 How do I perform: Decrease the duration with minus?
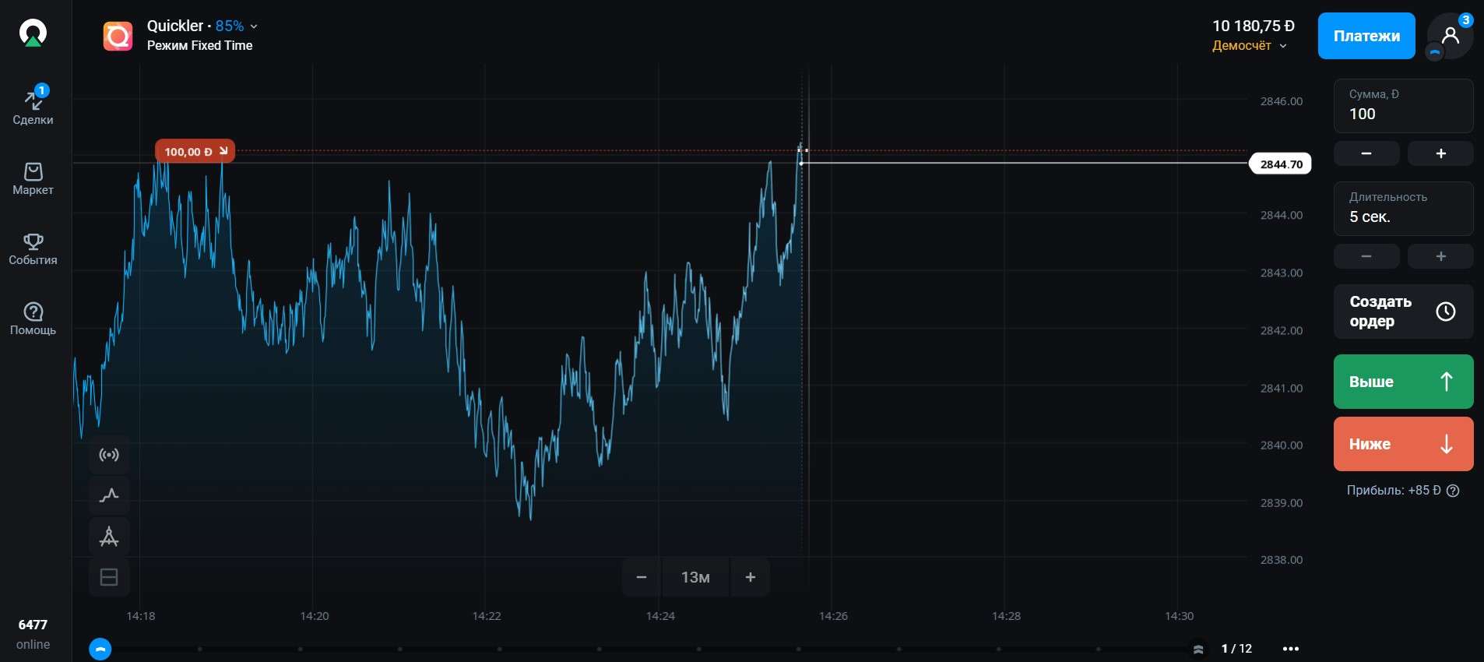pyautogui.click(x=1366, y=256)
